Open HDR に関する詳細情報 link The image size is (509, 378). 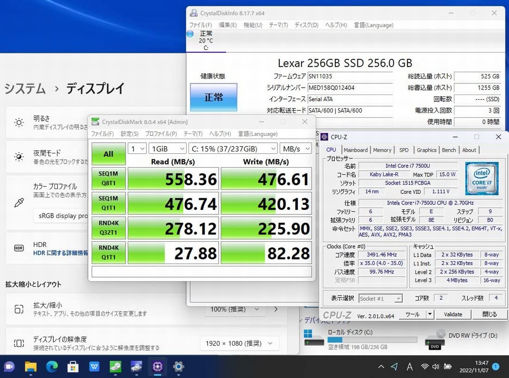[61, 253]
